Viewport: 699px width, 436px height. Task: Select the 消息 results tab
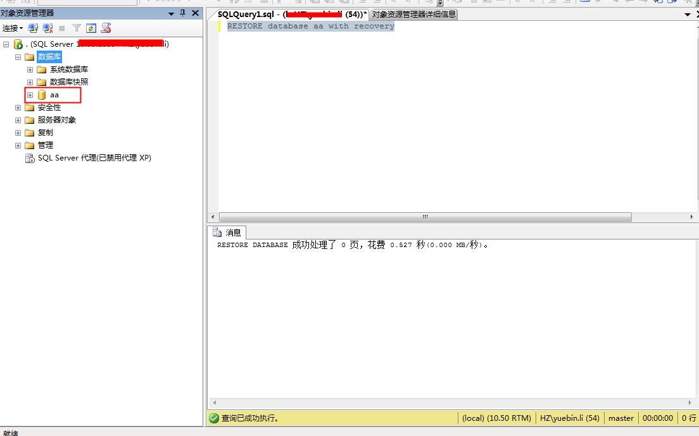228,233
